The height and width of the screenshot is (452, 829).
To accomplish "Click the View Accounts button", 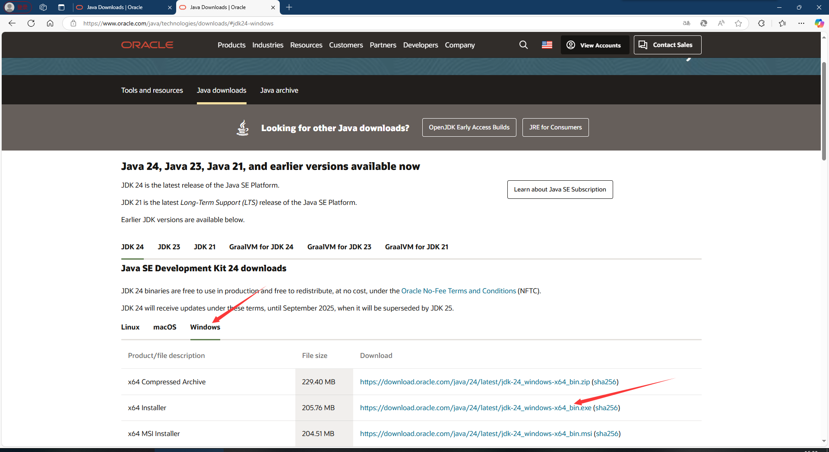I will click(595, 45).
